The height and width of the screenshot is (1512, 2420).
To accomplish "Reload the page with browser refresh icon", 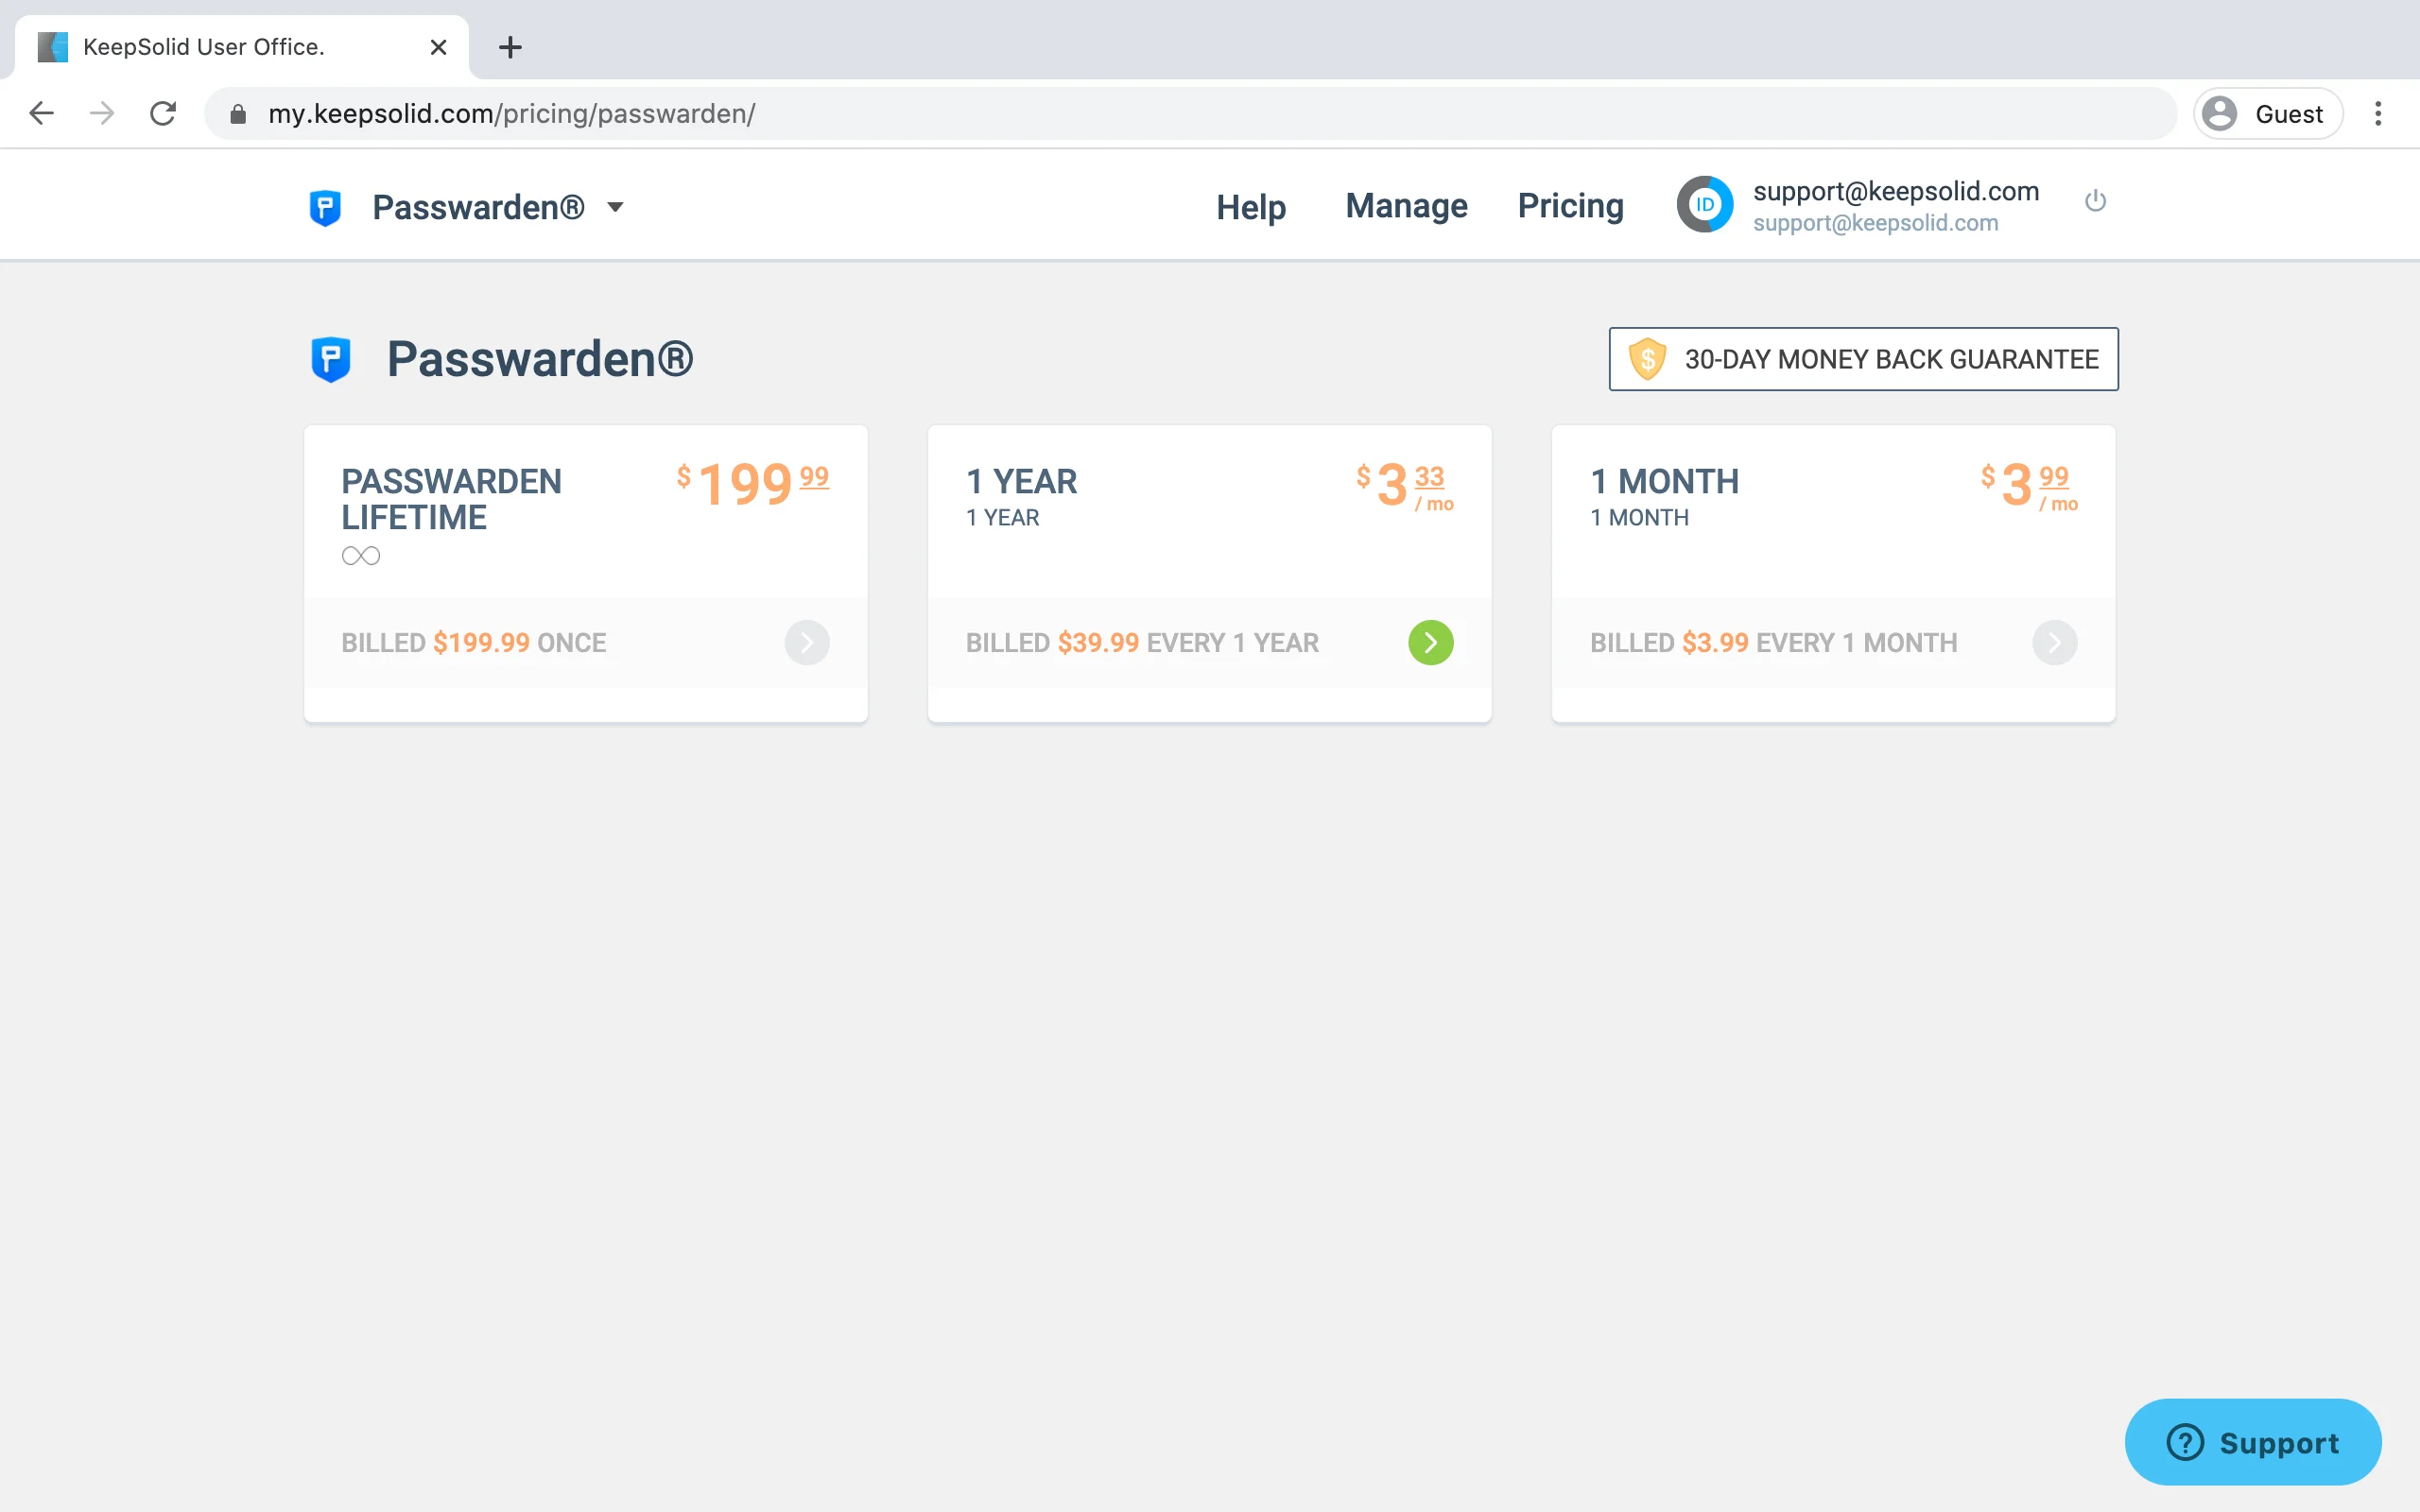I will [x=163, y=113].
